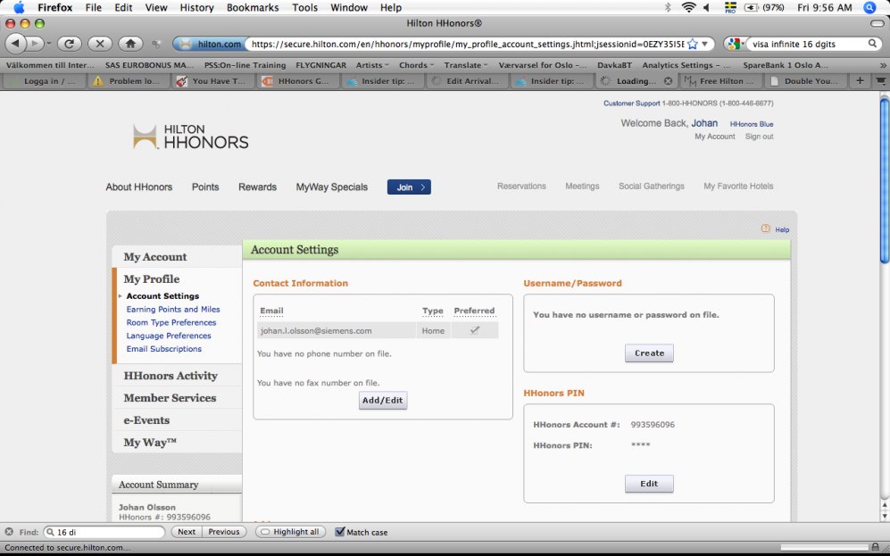Click the Edit button for HHonors PIN
Image resolution: width=890 pixels, height=556 pixels.
pos(649,484)
